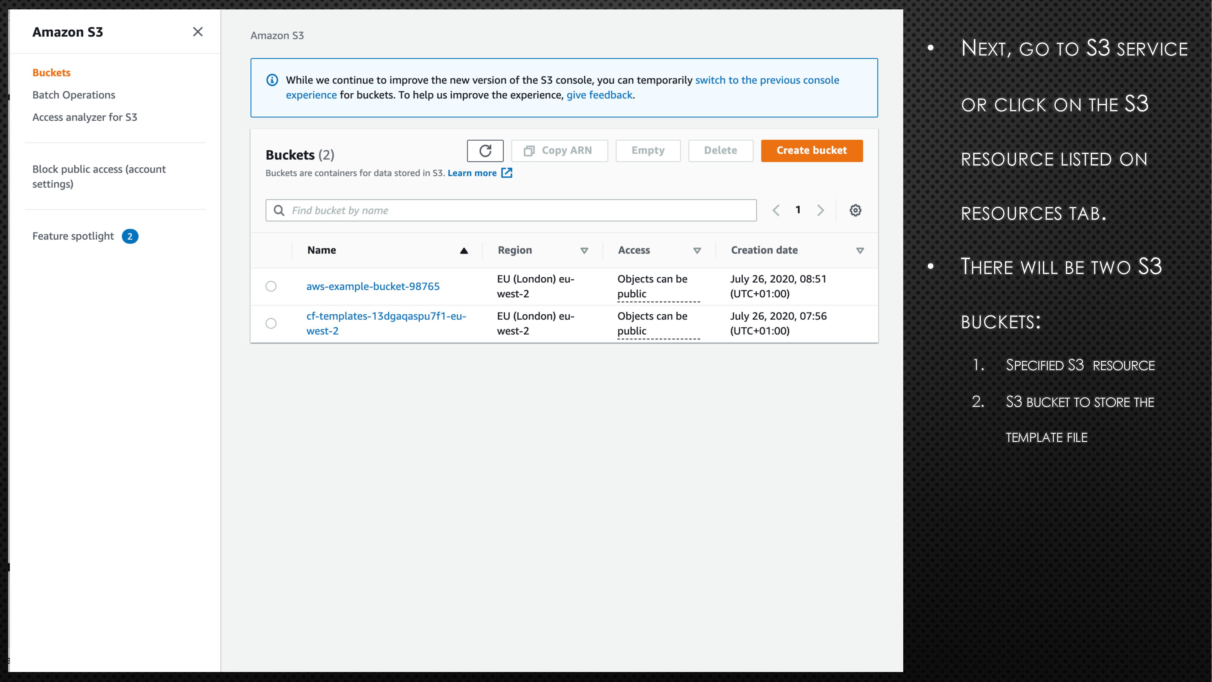Go to previous page chevron
This screenshot has width=1212, height=682.
tap(776, 210)
